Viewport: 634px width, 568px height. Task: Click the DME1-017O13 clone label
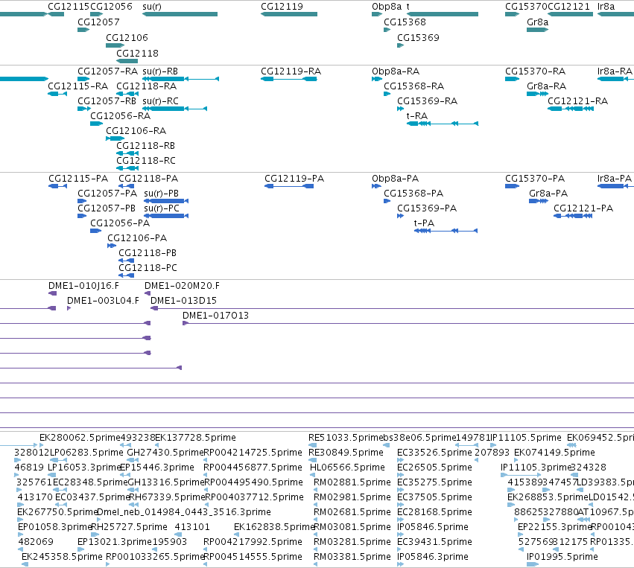coord(215,316)
